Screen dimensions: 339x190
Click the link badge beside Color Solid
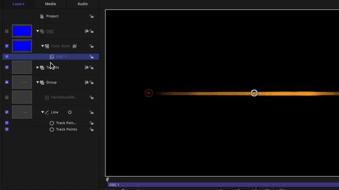tap(75, 46)
